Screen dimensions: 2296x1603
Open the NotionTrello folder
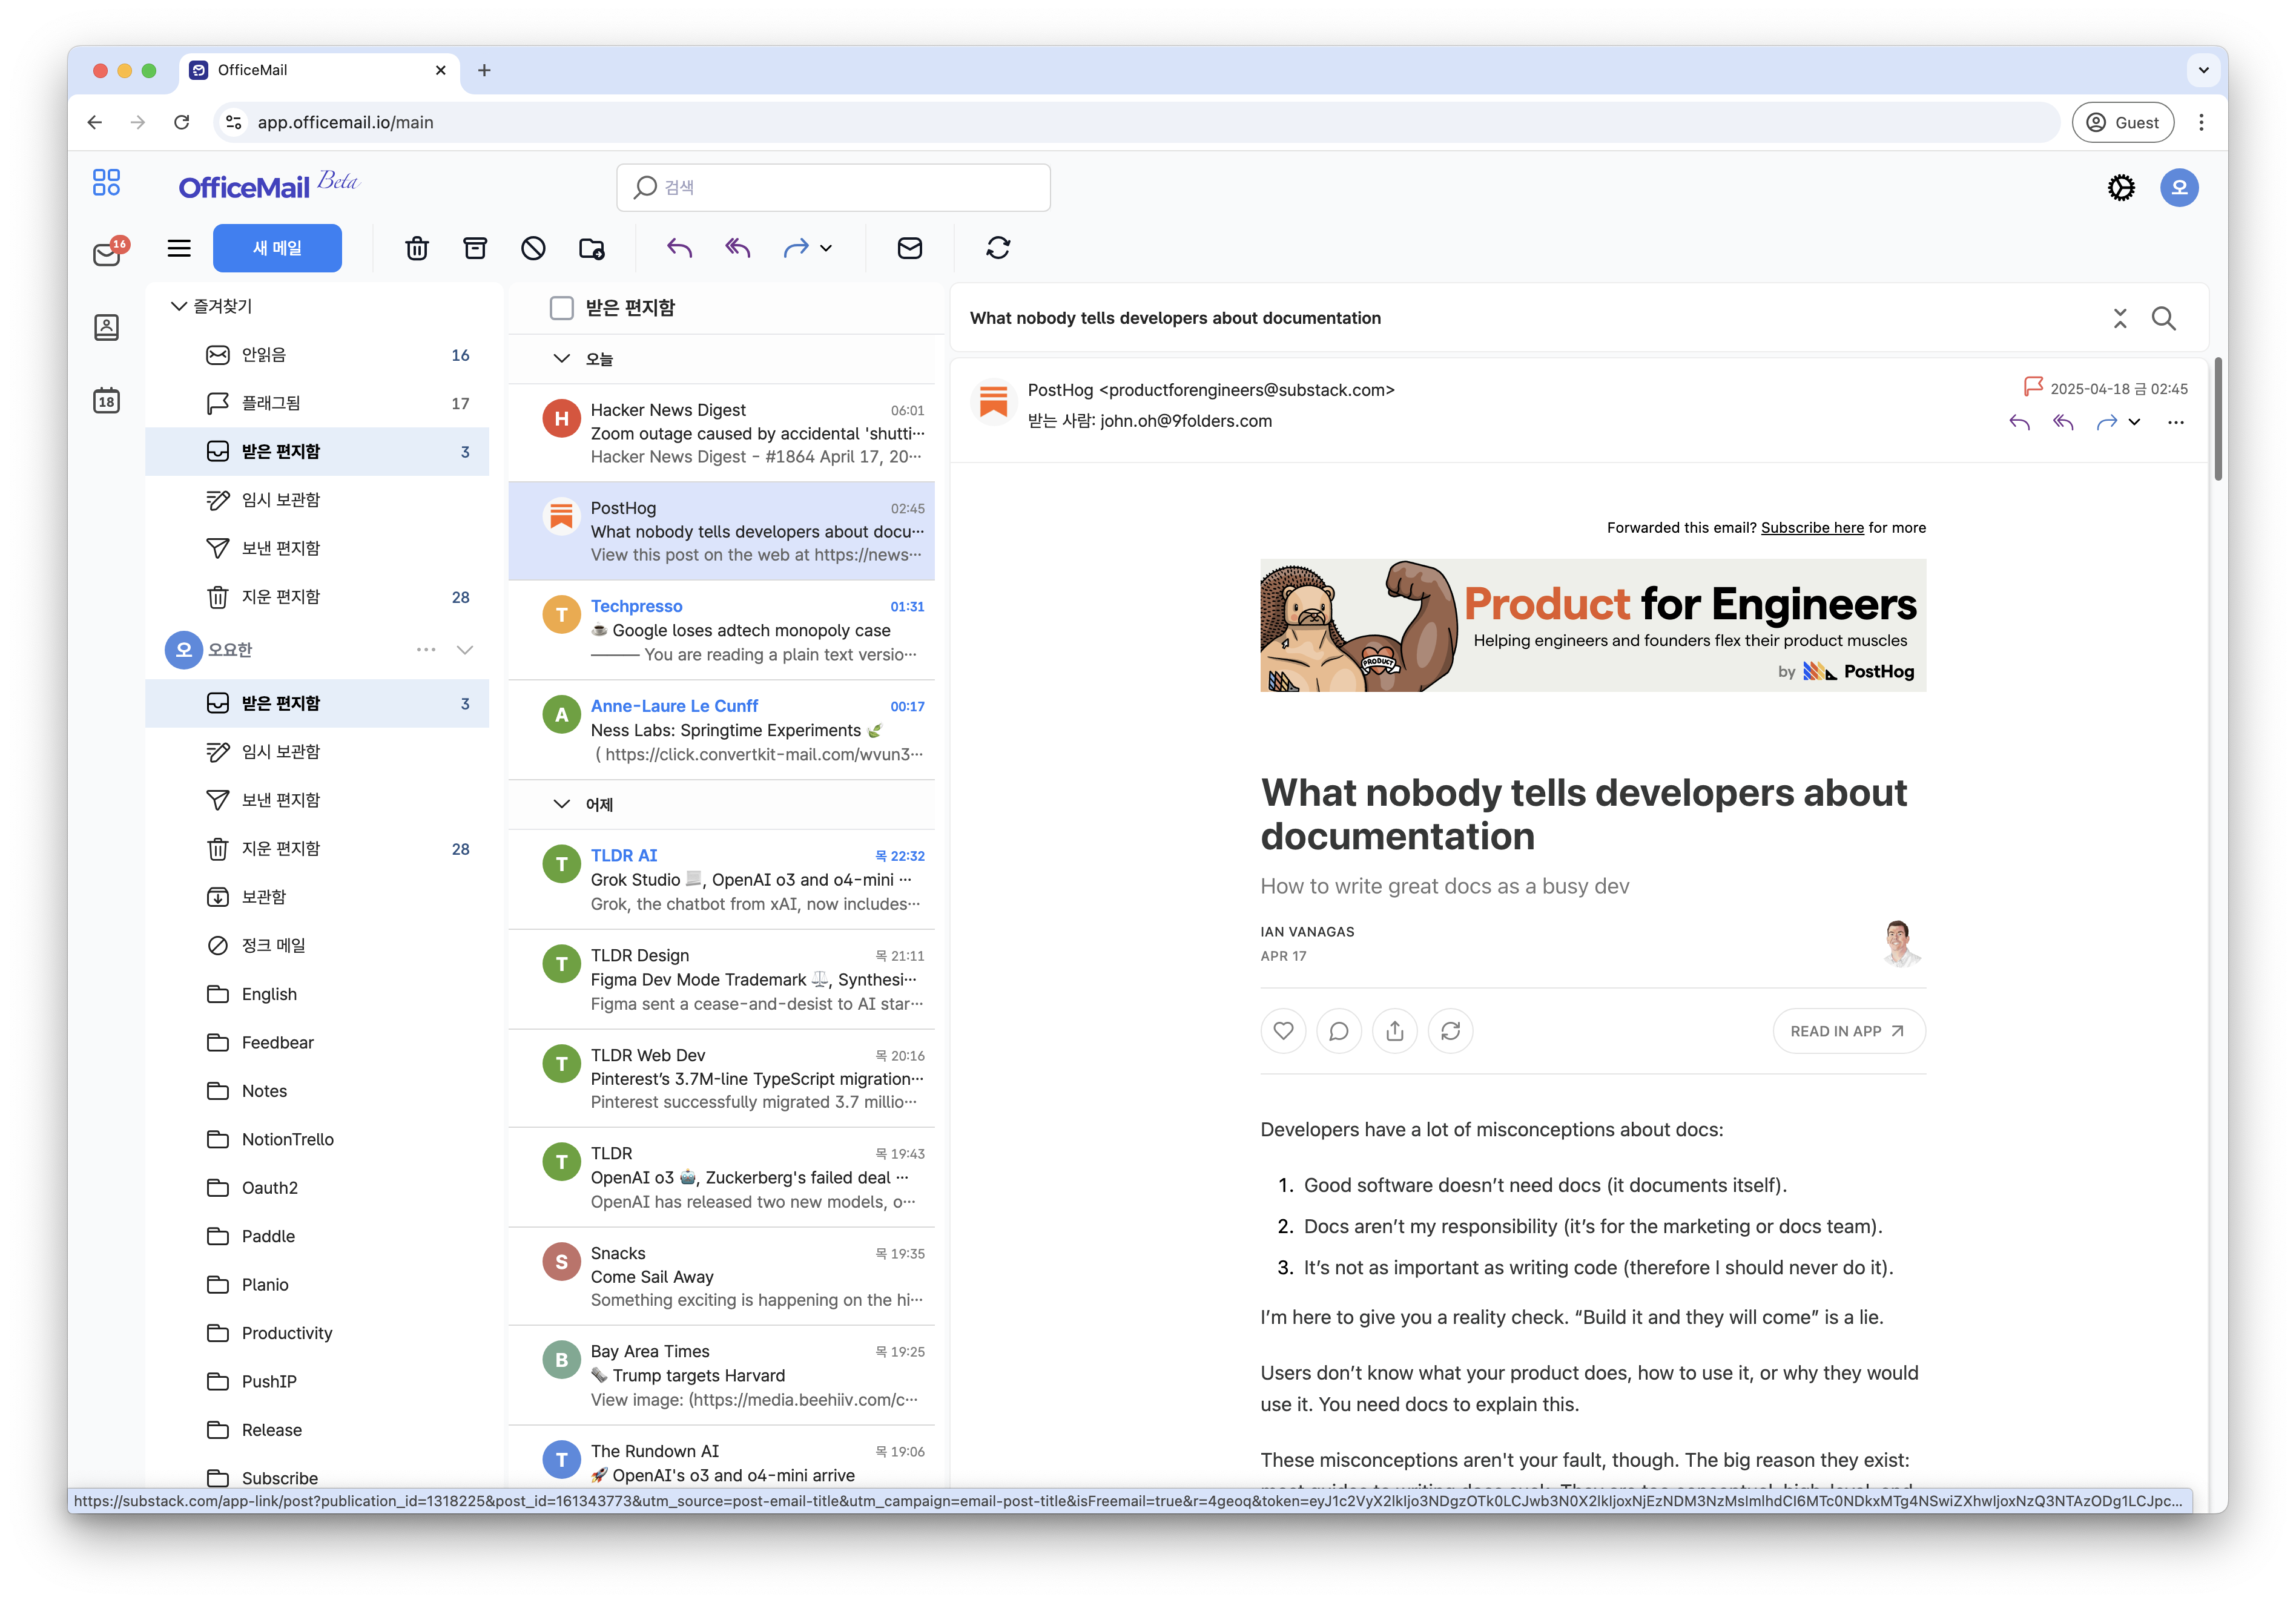(x=318, y=1139)
